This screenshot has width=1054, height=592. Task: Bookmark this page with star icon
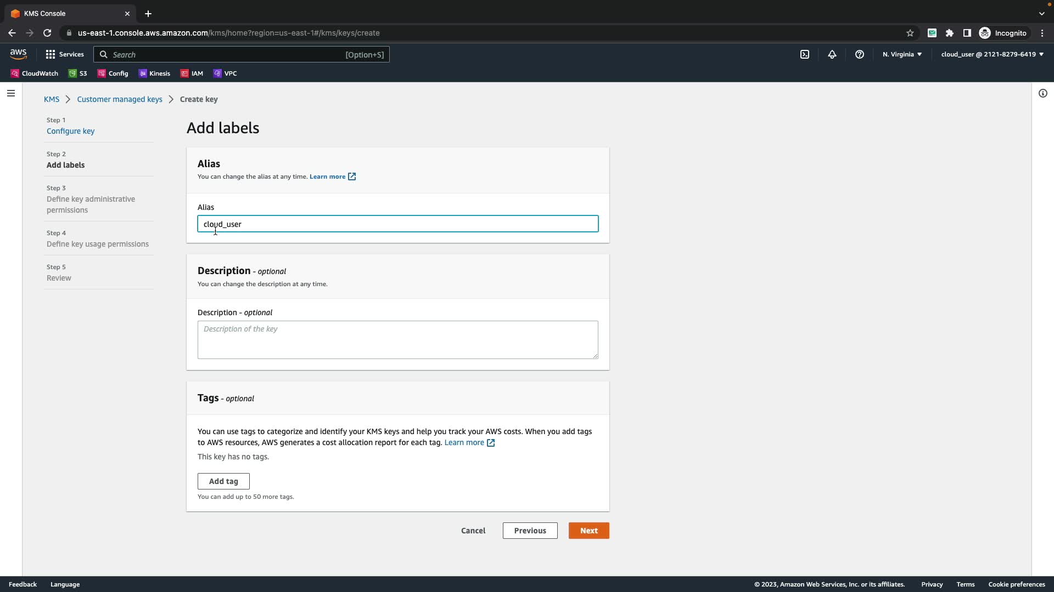click(910, 33)
